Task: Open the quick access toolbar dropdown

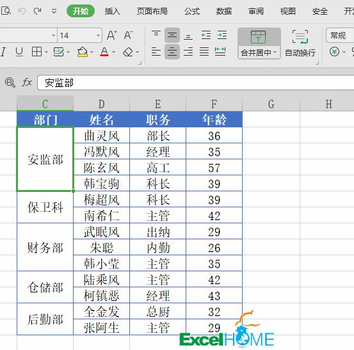Action: [54, 11]
